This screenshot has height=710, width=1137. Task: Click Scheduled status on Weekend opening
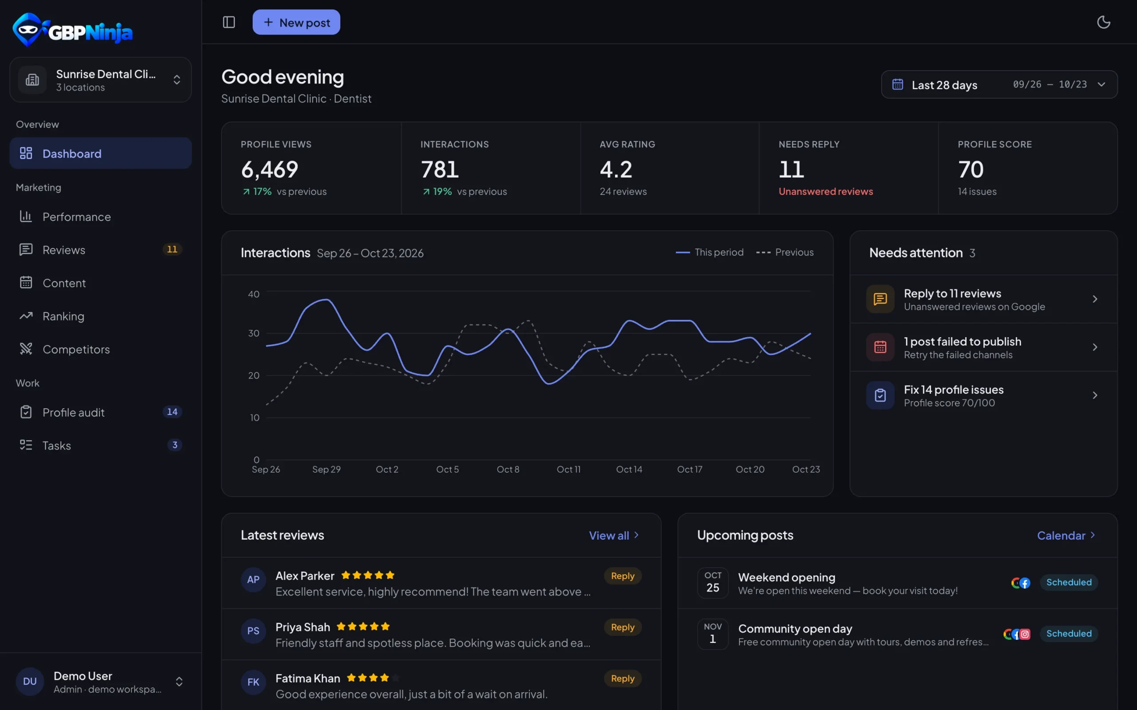click(1069, 582)
